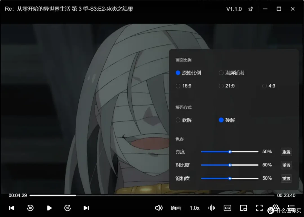Close the player window
Screen dimensions: 304x217
pos(292,9)
